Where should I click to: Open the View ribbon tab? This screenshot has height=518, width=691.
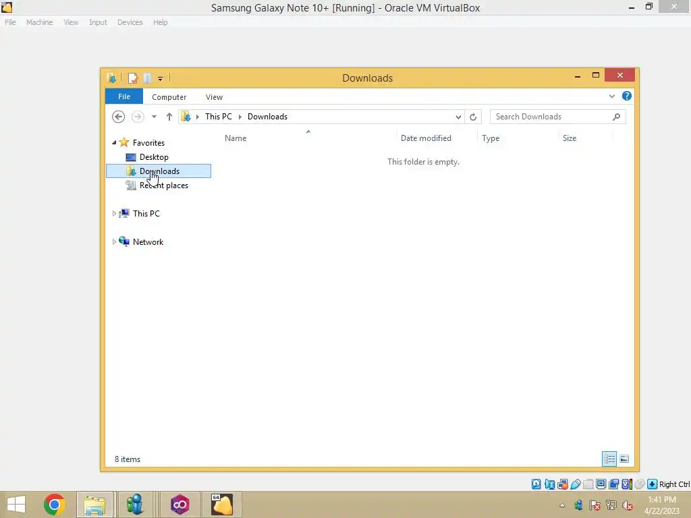click(x=214, y=97)
